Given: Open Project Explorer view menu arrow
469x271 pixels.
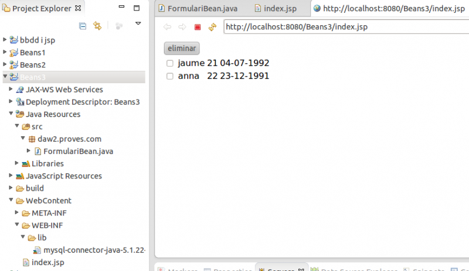Looking at the screenshot, I should pos(138,24).
